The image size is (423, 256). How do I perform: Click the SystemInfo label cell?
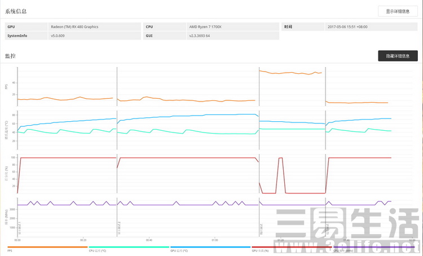pos(26,36)
